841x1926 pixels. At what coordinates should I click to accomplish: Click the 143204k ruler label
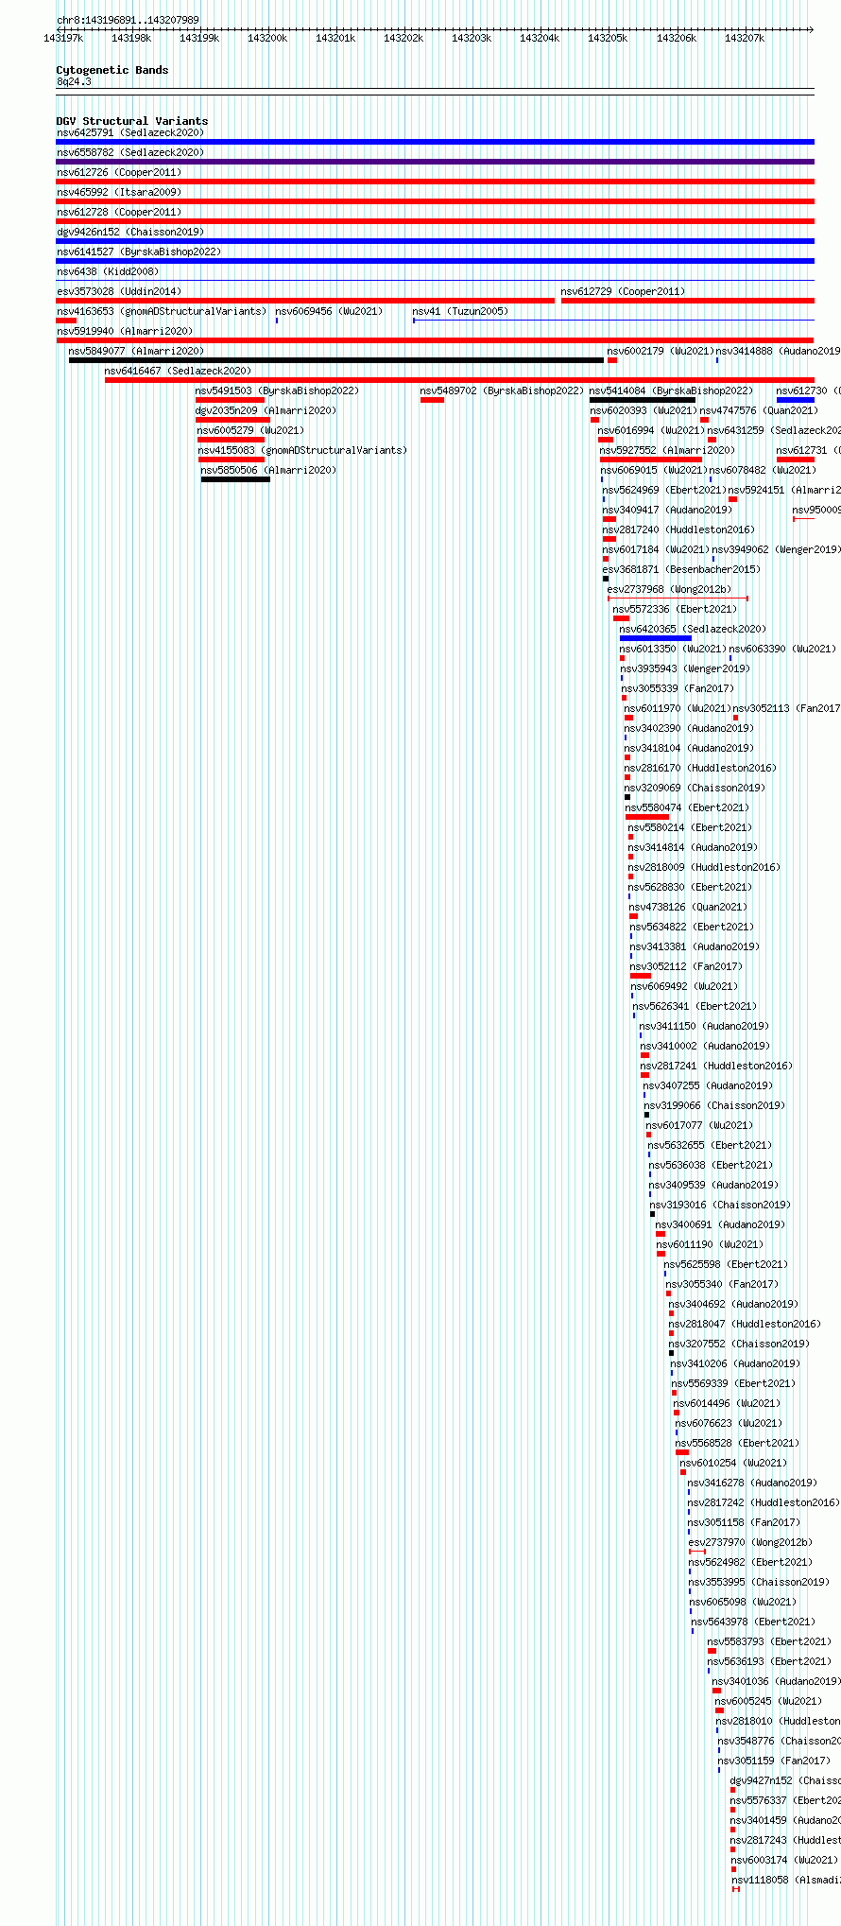tap(540, 39)
